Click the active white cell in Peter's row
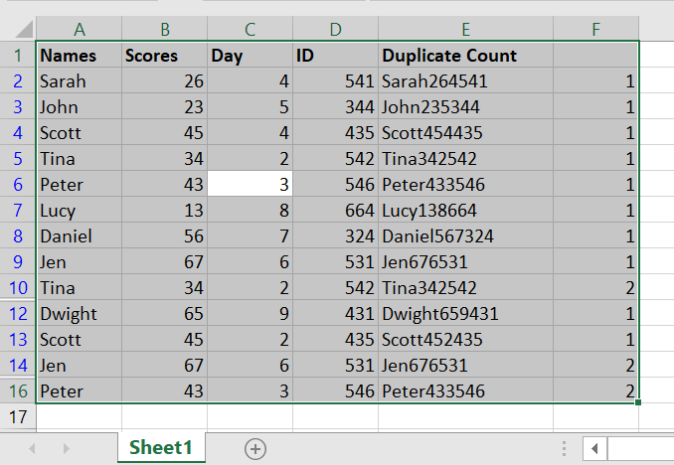The image size is (674, 465). pos(251,184)
